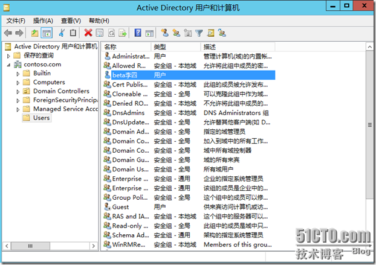Collapse the contoso.com tree node
The height and width of the screenshot is (265, 376).
(x=8, y=65)
